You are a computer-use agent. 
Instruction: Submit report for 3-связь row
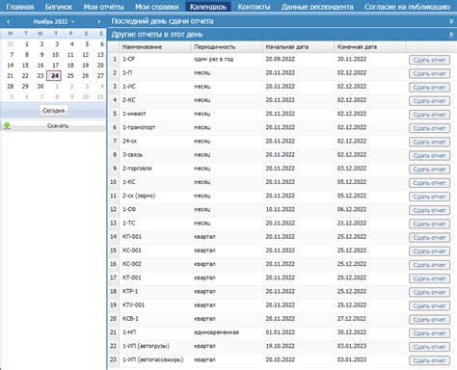pos(429,155)
